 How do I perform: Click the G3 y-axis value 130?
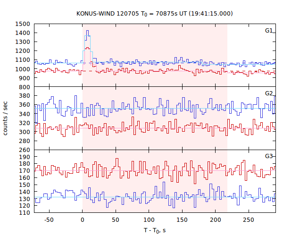pos(25,199)
